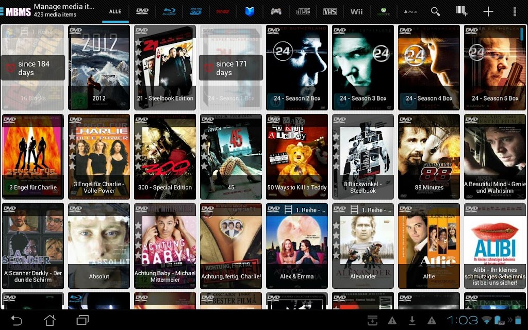Select the ALLE tab

(115, 11)
